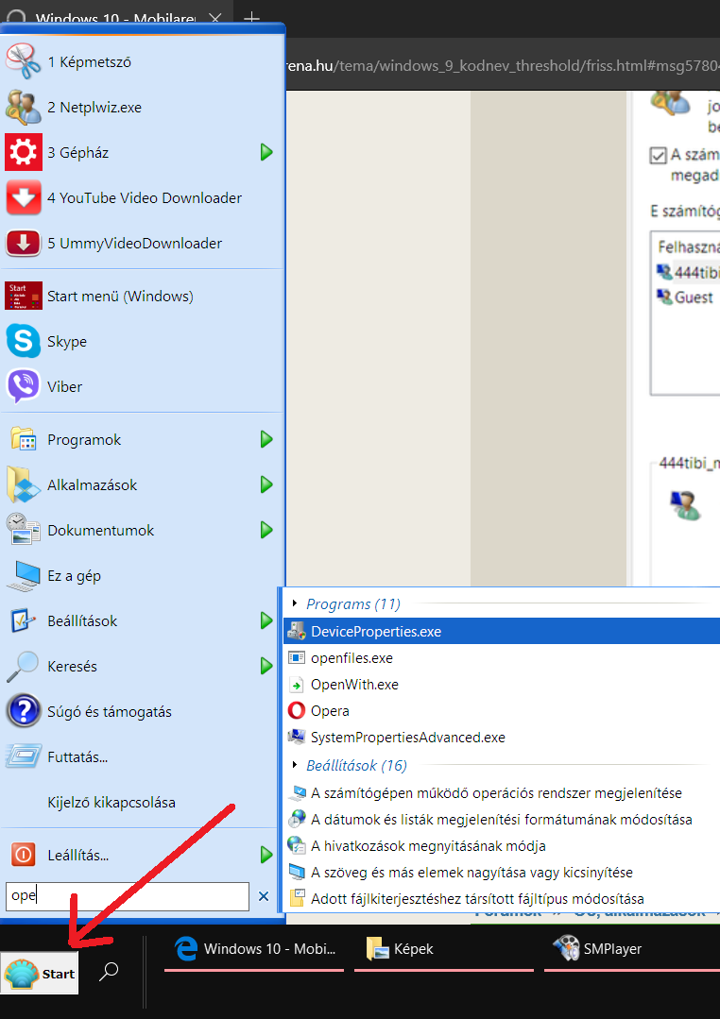Viewport: 720px width, 1019px height.
Task: Click the Dokumentumok icon
Action: (24, 530)
